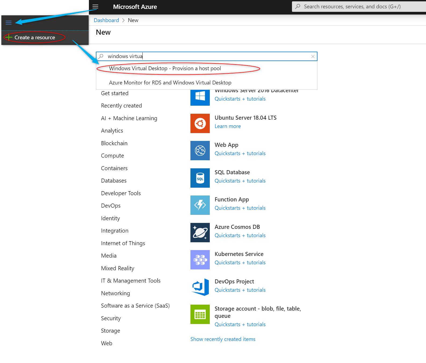Open Quickstarts + tutorials for Web App
This screenshot has height=363, width=426.
pos(240,154)
